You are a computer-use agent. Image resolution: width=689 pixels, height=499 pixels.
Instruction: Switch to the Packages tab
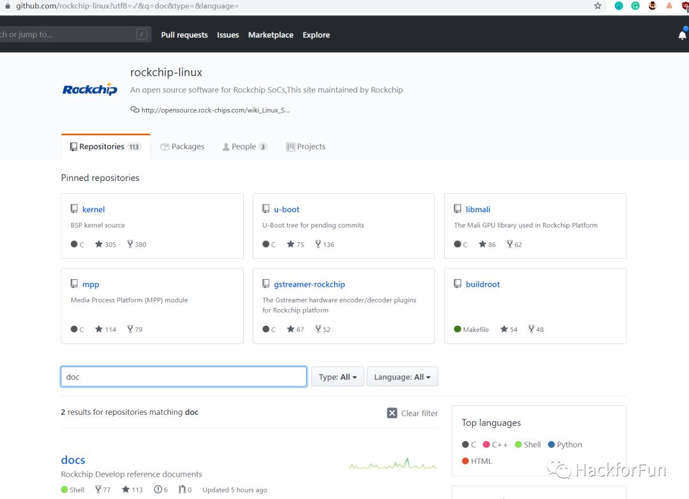(182, 147)
